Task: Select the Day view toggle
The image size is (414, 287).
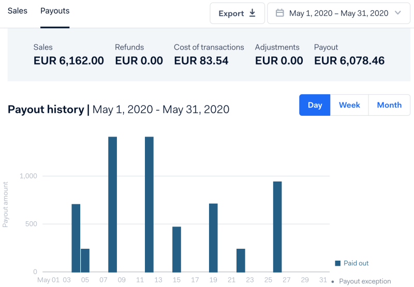Action: [x=315, y=105]
